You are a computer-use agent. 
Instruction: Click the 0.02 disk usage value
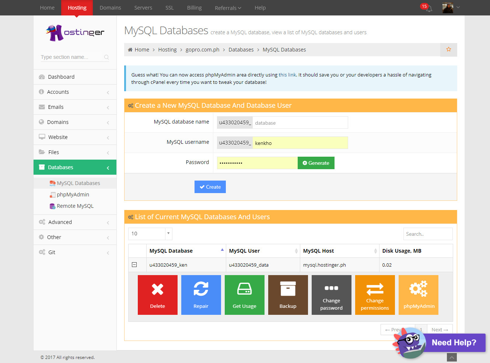point(387,265)
